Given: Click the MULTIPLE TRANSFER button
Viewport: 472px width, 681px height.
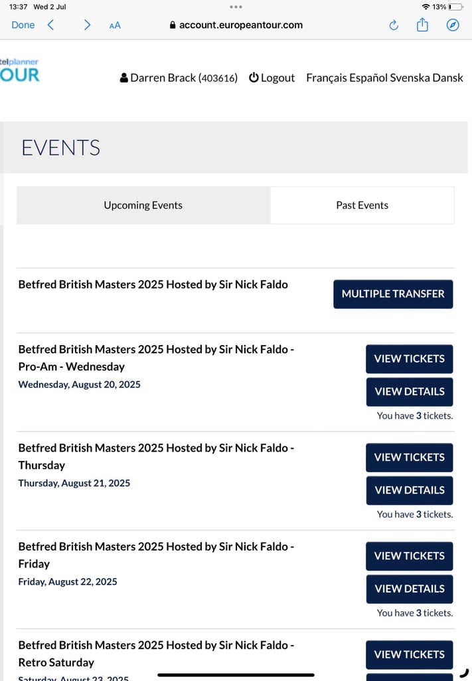Looking at the screenshot, I should 393,294.
